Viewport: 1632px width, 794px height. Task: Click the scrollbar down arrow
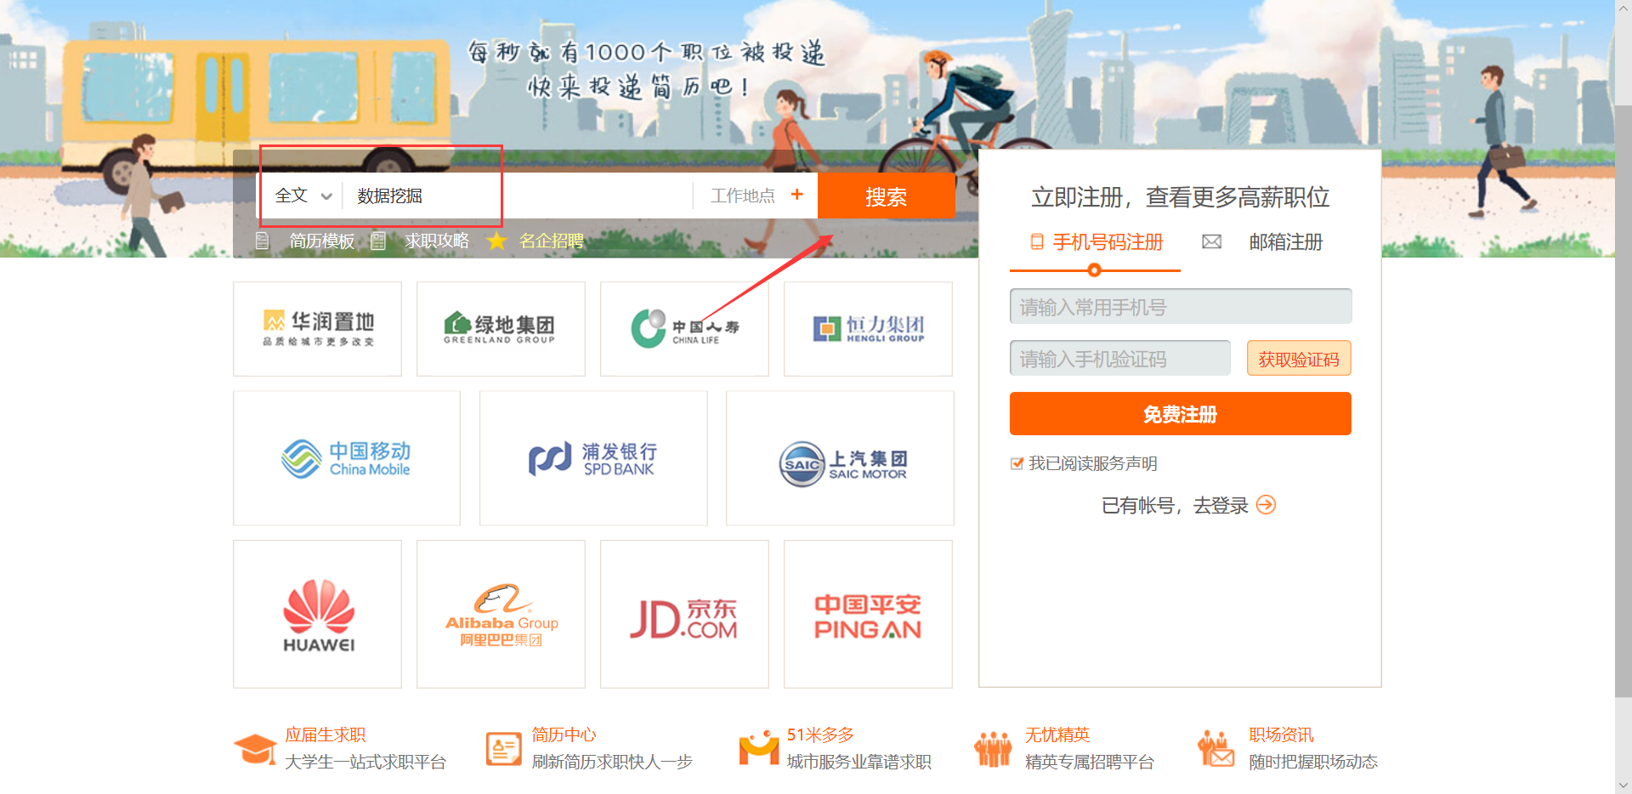[1623, 785]
